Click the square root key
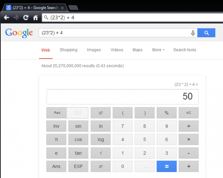This screenshot has width=223, height=178. 101,153
